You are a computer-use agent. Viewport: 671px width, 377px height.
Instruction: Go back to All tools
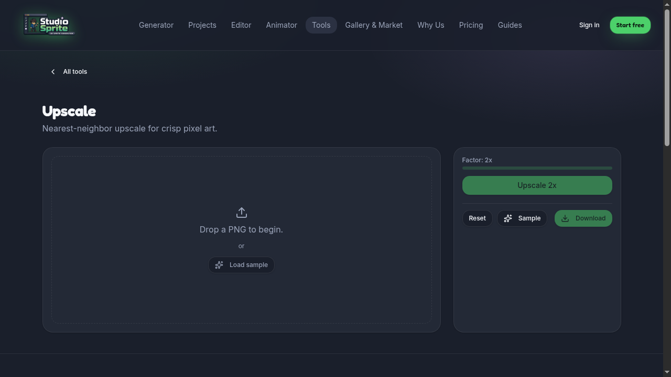click(69, 72)
